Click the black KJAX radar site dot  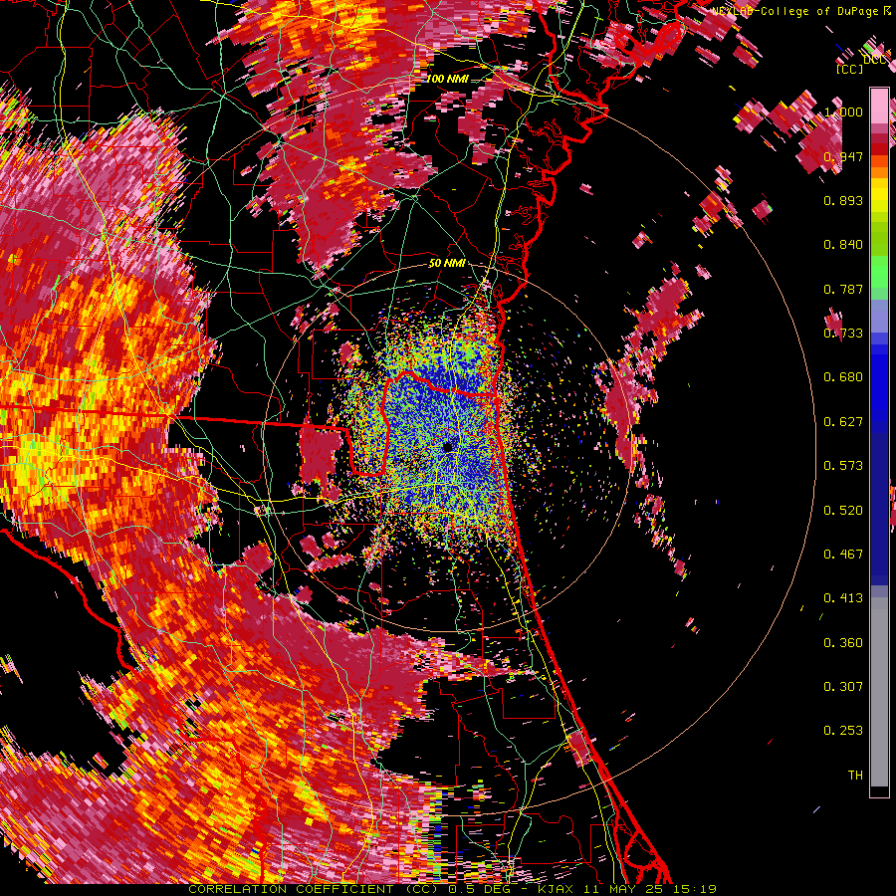448,446
